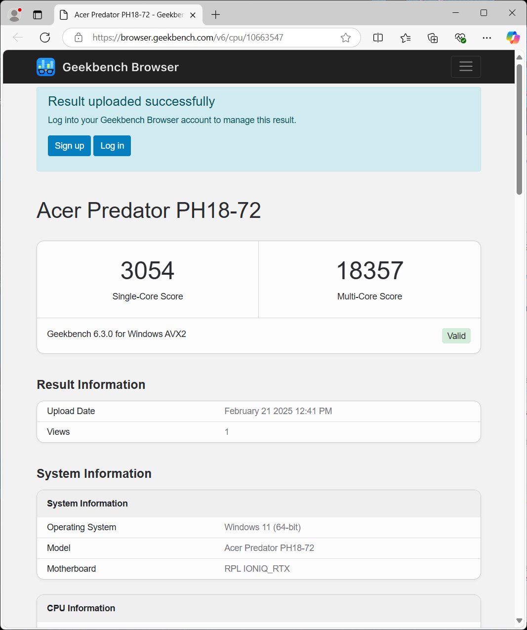Click the Log in button
527x630 pixels.
[112, 146]
